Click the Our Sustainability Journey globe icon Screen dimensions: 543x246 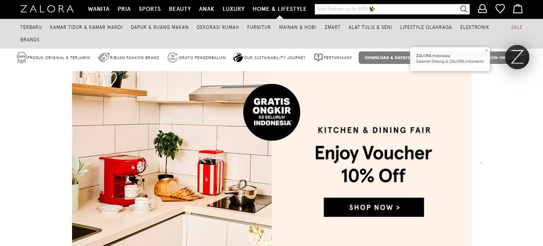pos(238,57)
